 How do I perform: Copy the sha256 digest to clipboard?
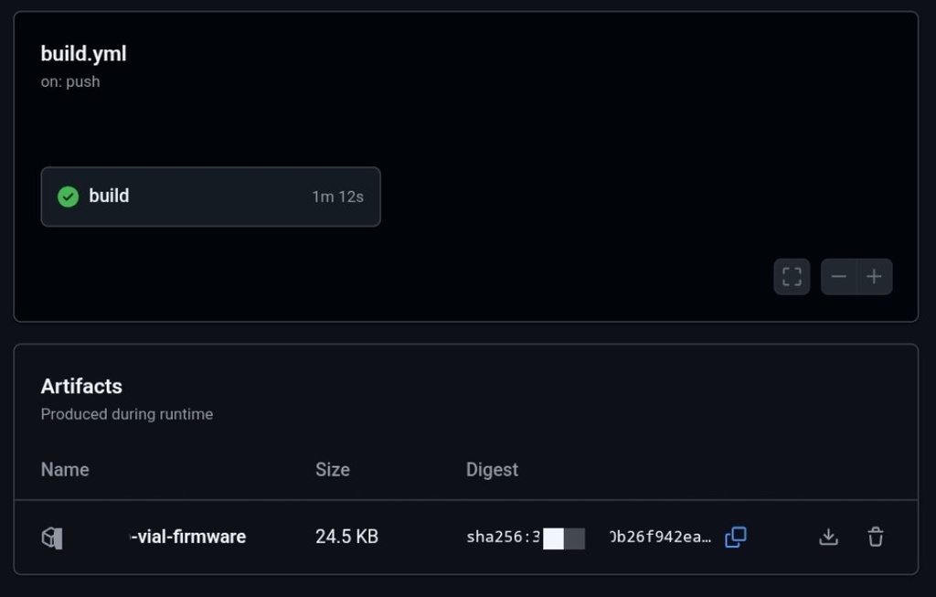point(736,537)
